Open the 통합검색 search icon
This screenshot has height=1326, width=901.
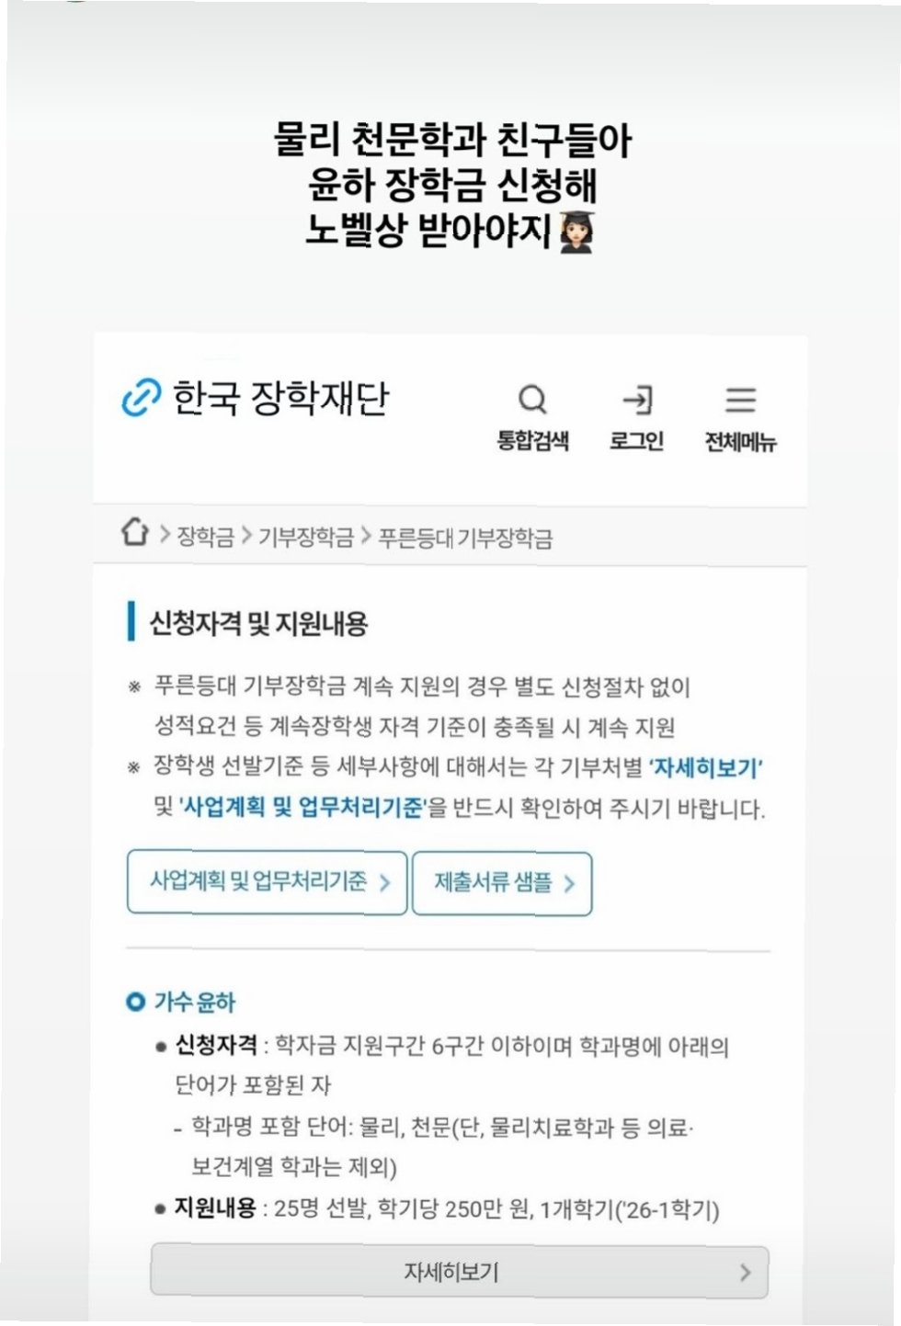(x=532, y=400)
